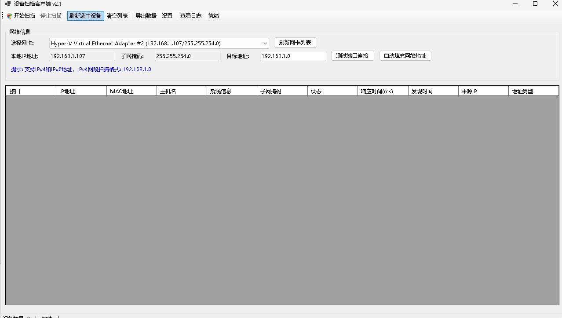The width and height of the screenshot is (562, 318).
Task: Click the 响应时间(ms) column header
Action: click(x=383, y=91)
